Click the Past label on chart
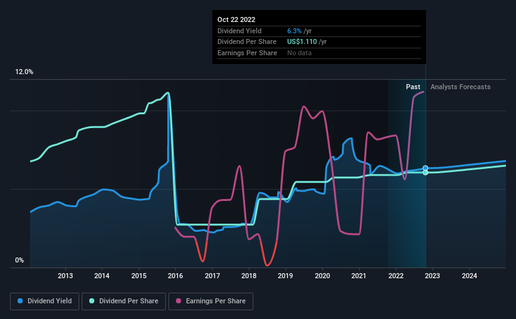The width and height of the screenshot is (516, 319). (413, 87)
